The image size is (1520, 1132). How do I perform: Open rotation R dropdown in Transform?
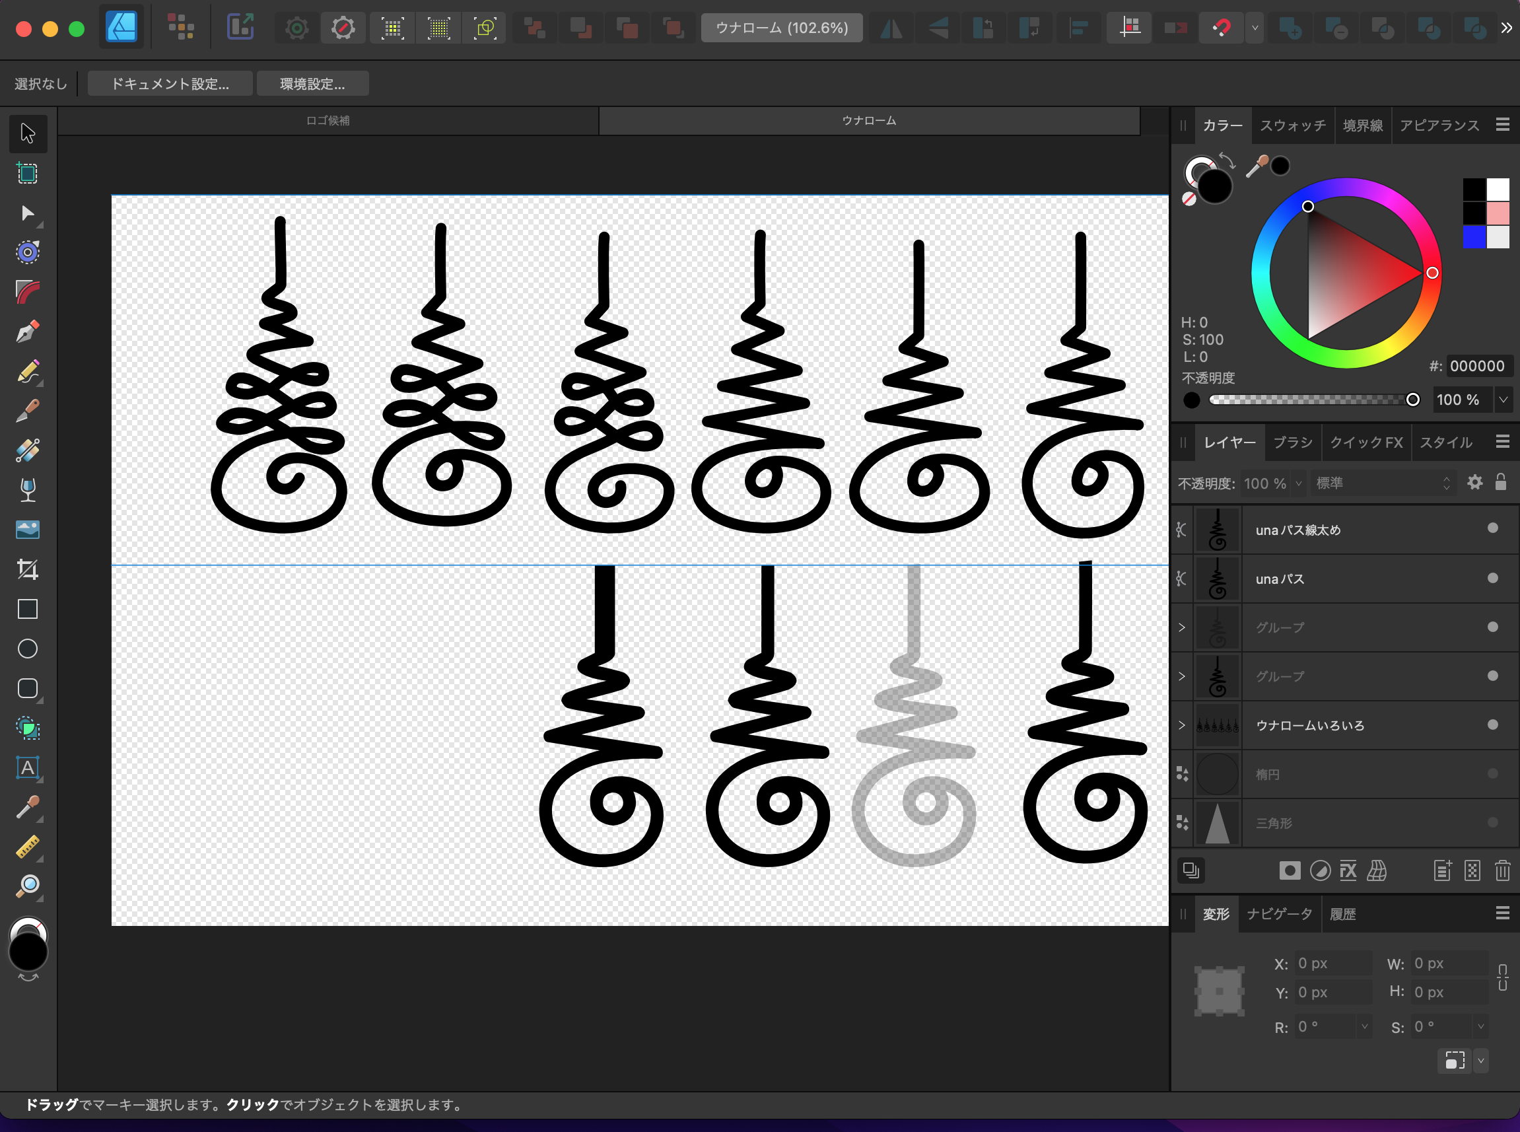[1364, 1026]
